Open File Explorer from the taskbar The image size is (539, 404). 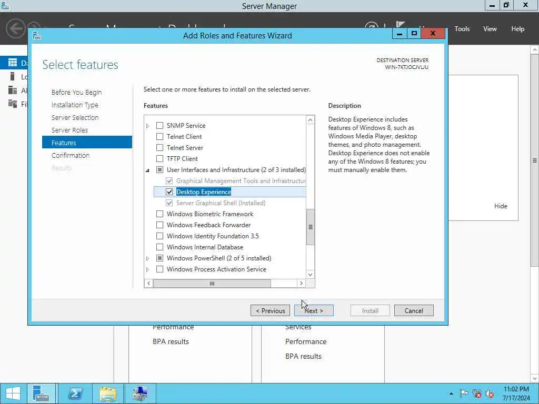[107, 393]
